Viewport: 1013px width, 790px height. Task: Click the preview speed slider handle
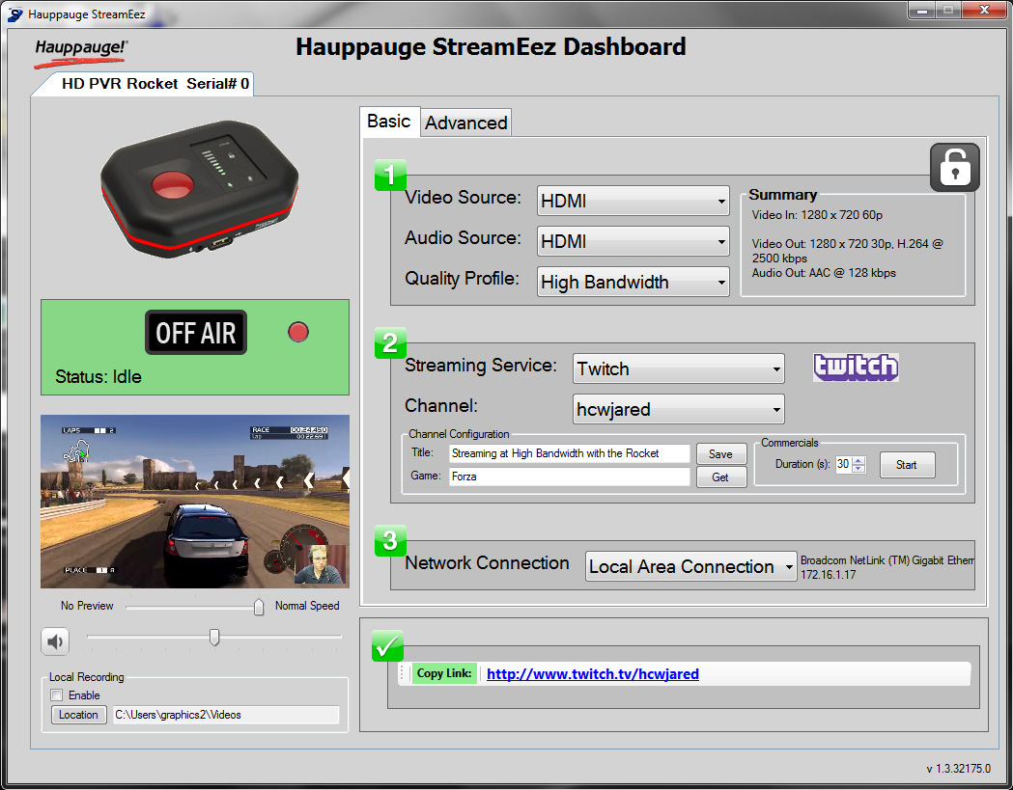click(x=259, y=606)
